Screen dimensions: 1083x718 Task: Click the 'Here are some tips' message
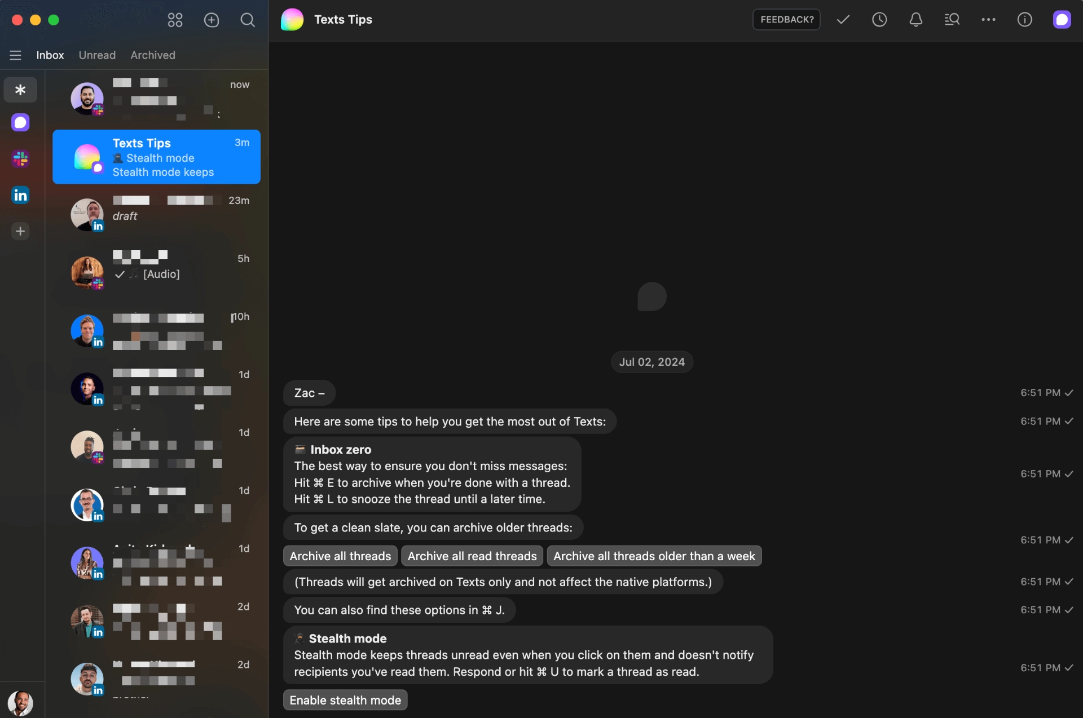coord(450,422)
